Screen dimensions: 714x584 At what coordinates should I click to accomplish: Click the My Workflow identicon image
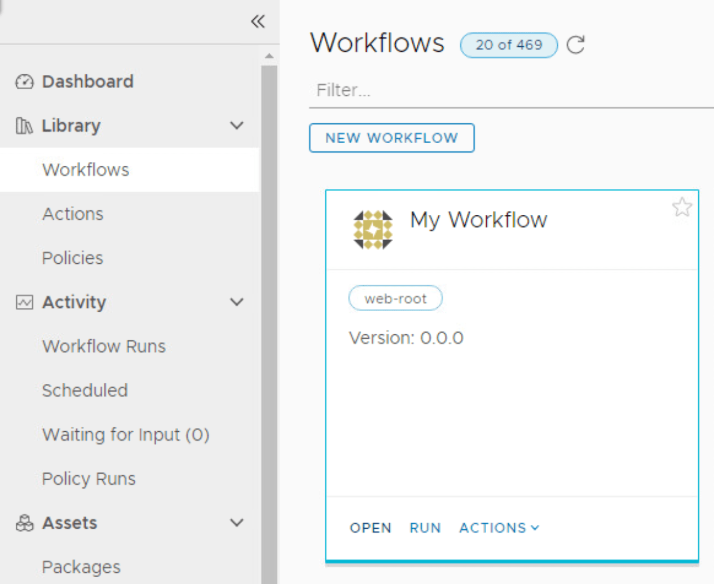click(x=372, y=229)
